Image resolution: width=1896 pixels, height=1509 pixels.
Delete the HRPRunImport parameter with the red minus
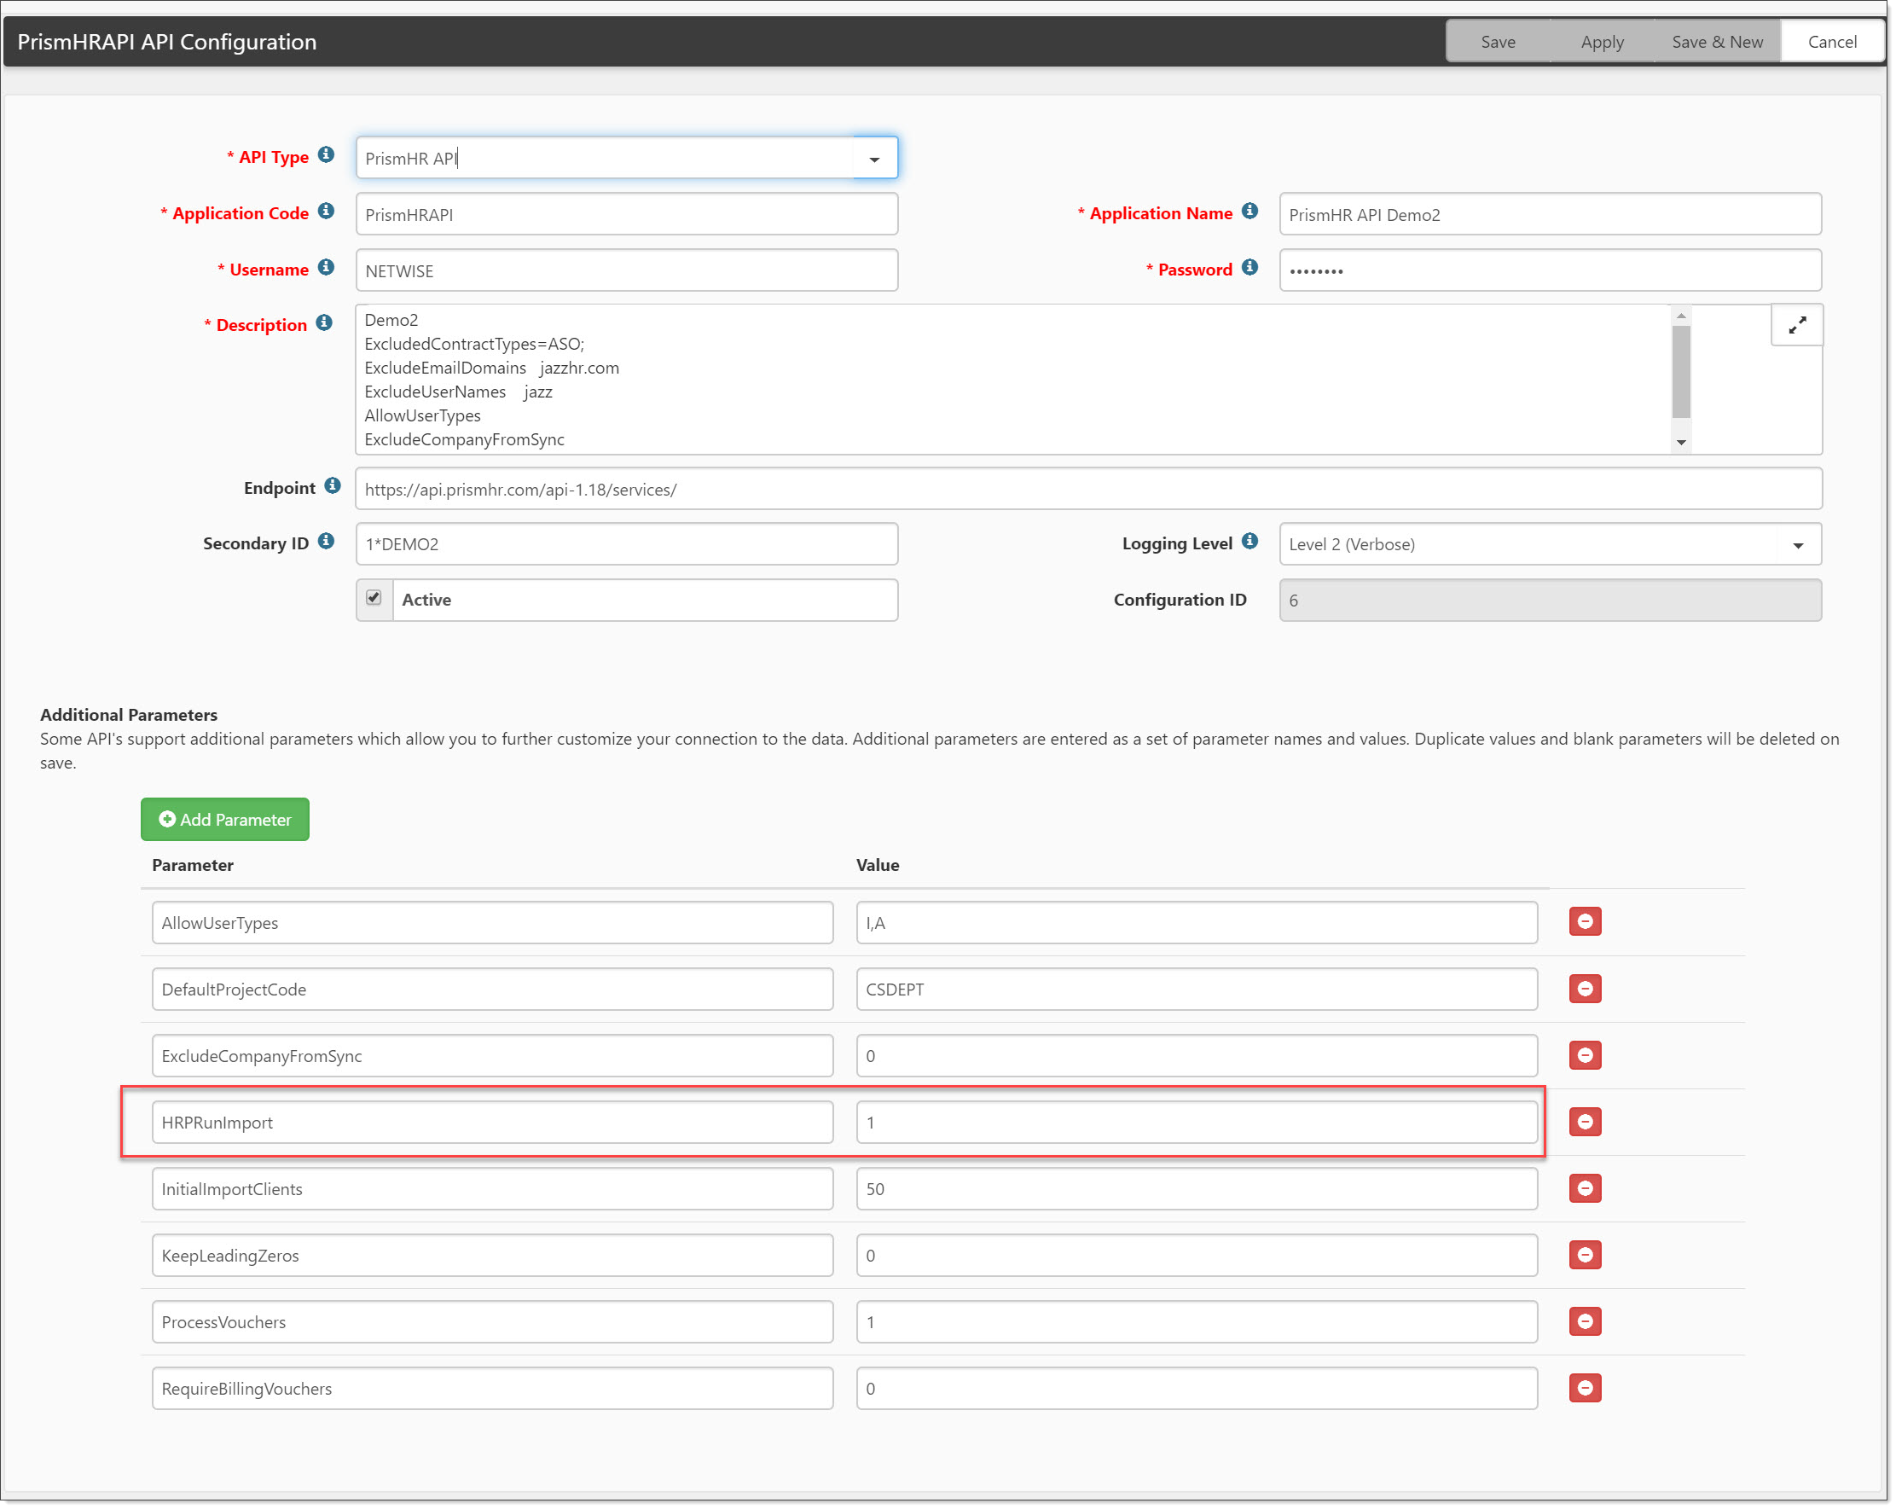[x=1585, y=1122]
